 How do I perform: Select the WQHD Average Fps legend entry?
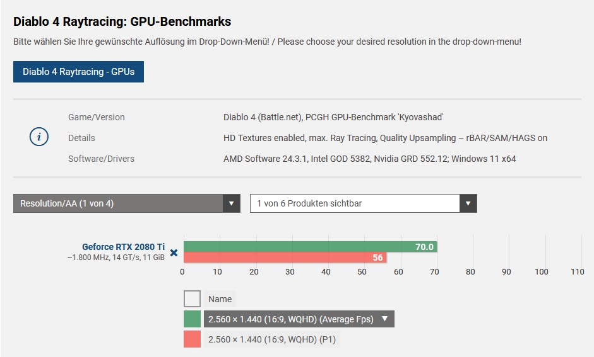coord(299,319)
